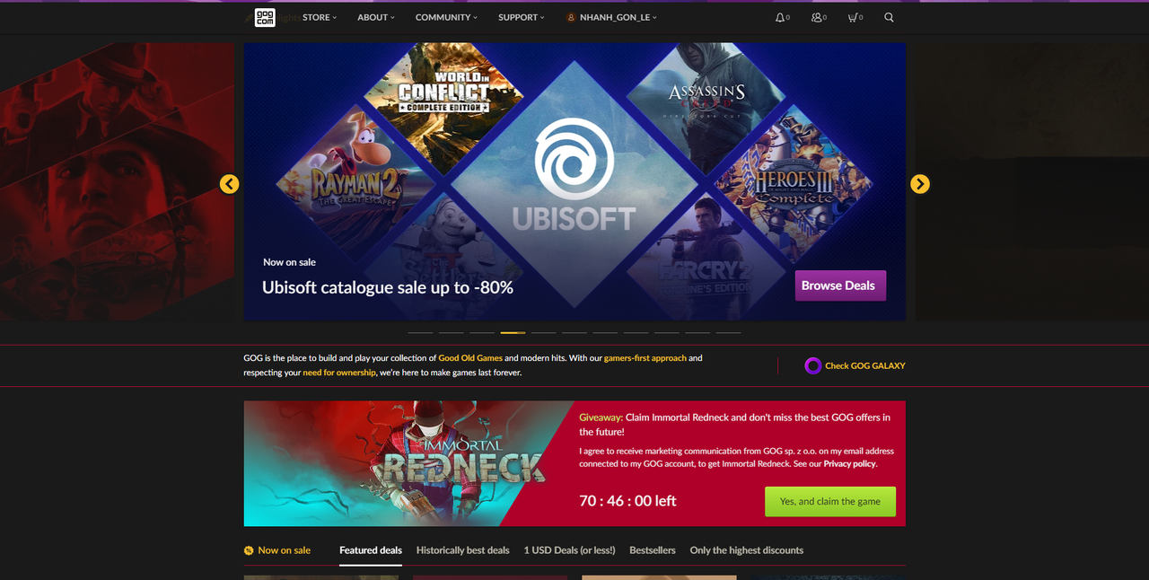Expand the STORE dropdown menu

320,17
